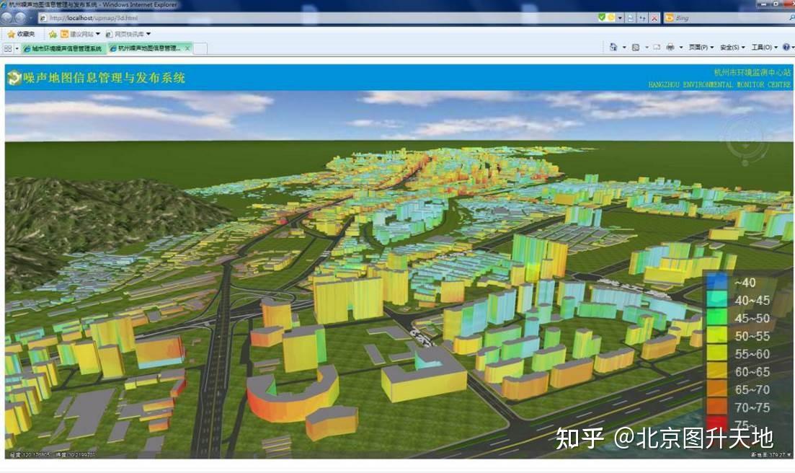795x473 pixels.
Task: Open the 工具(O) tools dropdown
Action: pyautogui.click(x=762, y=46)
